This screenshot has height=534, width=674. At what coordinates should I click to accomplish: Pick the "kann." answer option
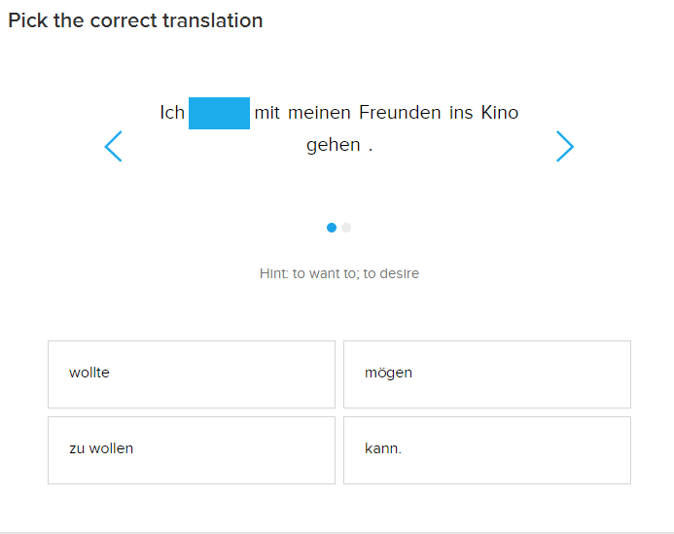point(486,449)
